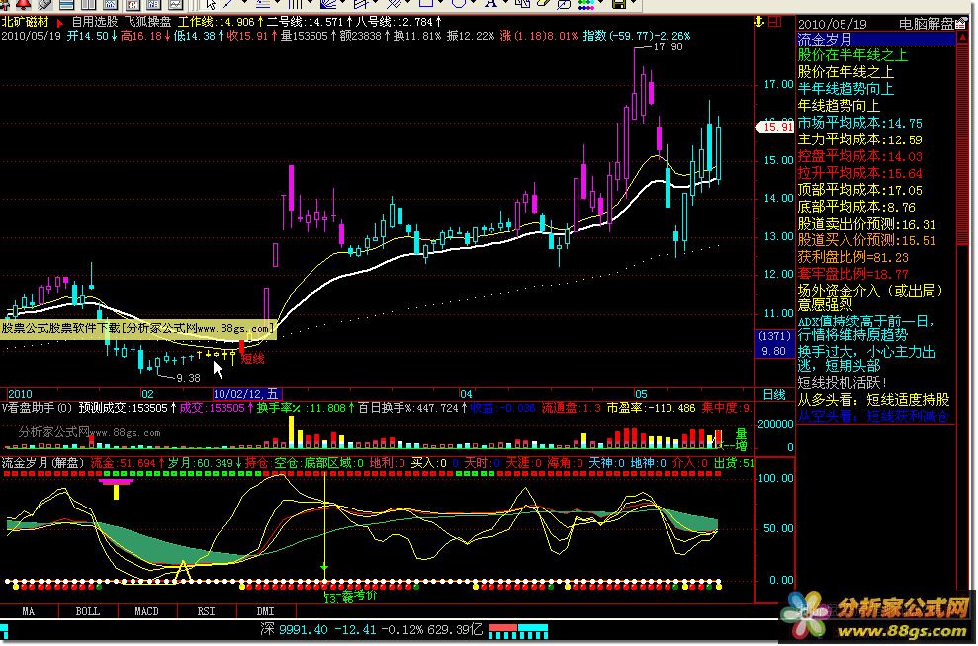The height and width of the screenshot is (646, 978).
Task: Switch to the MA indicator tab
Action: click(x=28, y=611)
